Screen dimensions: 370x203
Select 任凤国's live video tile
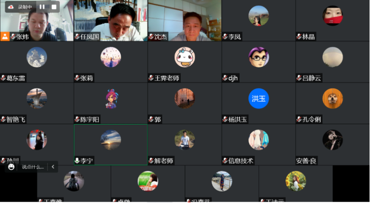(x=111, y=21)
